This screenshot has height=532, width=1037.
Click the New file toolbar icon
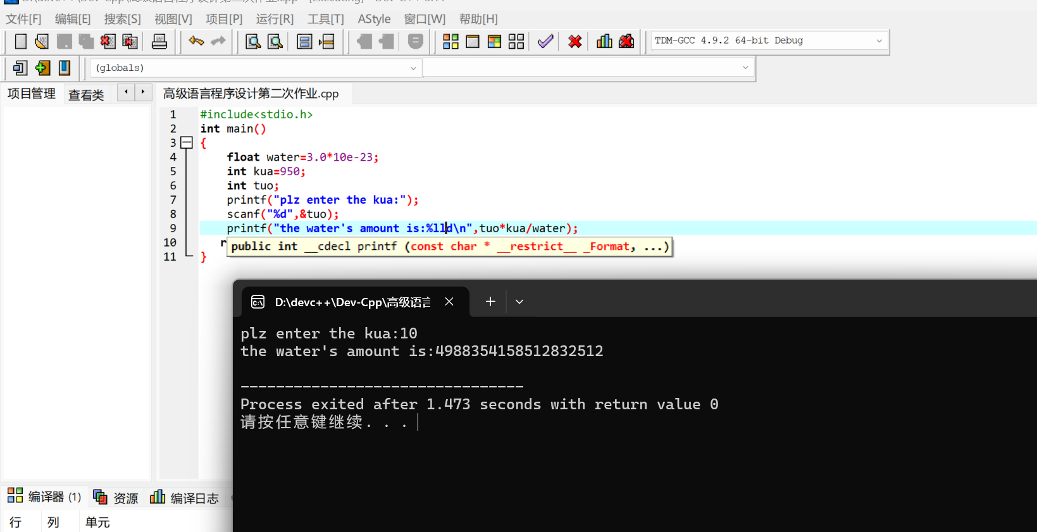pyautogui.click(x=21, y=42)
